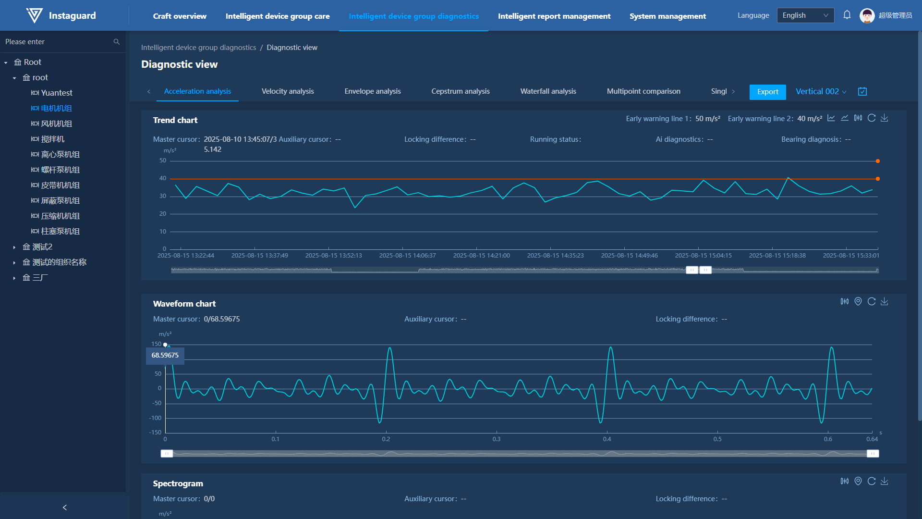Switch to the Velocity analysis tab
922x519 pixels.
point(288,91)
